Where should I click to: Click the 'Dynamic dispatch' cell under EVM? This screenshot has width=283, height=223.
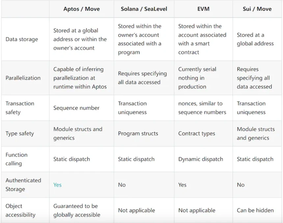(201, 159)
